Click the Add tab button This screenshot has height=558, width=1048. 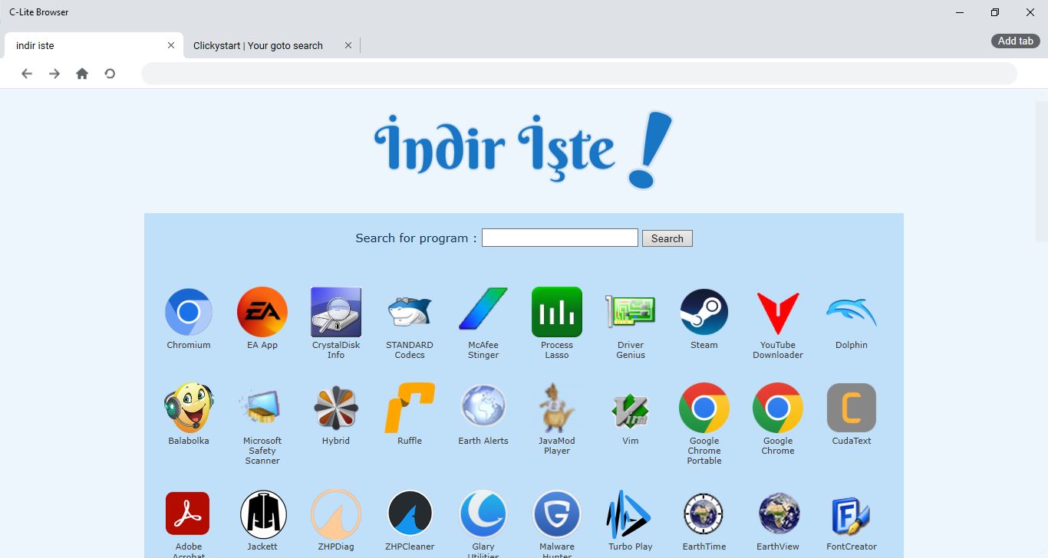click(x=1015, y=41)
